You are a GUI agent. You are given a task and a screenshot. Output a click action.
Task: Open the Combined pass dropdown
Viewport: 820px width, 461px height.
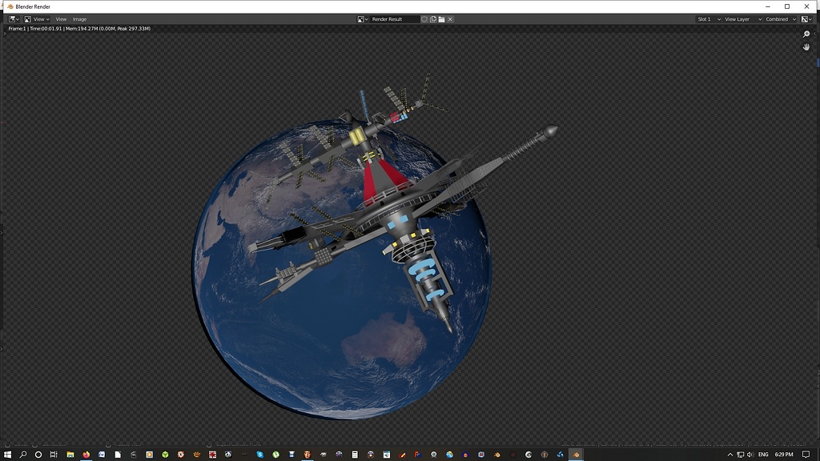point(780,19)
